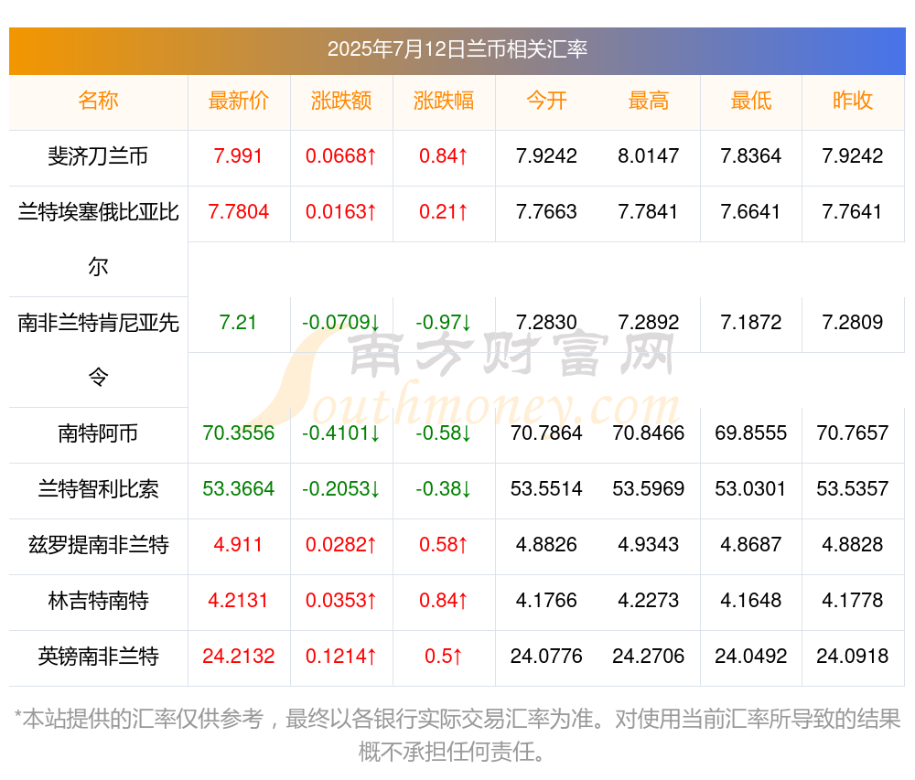Click change amount -0.4101↓
Image resolution: width=915 pixels, height=780 pixels.
340,433
